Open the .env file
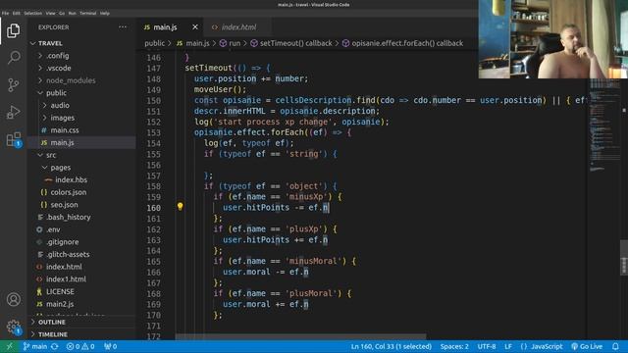This screenshot has width=628, height=353. [81, 229]
